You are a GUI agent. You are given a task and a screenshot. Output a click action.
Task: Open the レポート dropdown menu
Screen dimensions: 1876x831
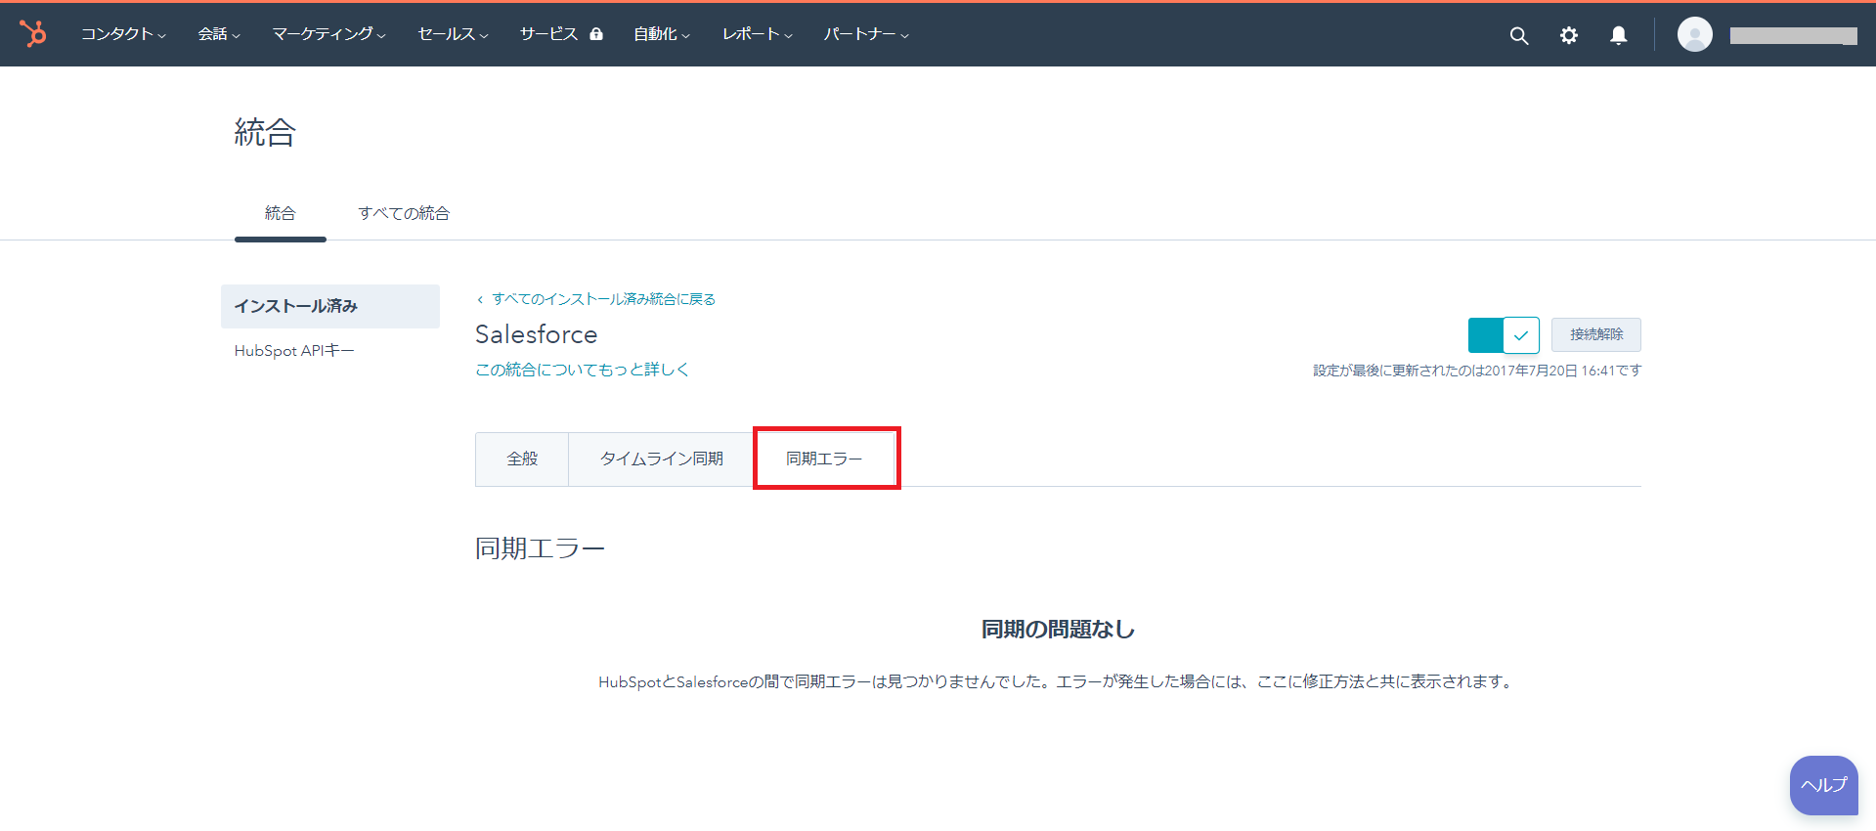tap(757, 34)
